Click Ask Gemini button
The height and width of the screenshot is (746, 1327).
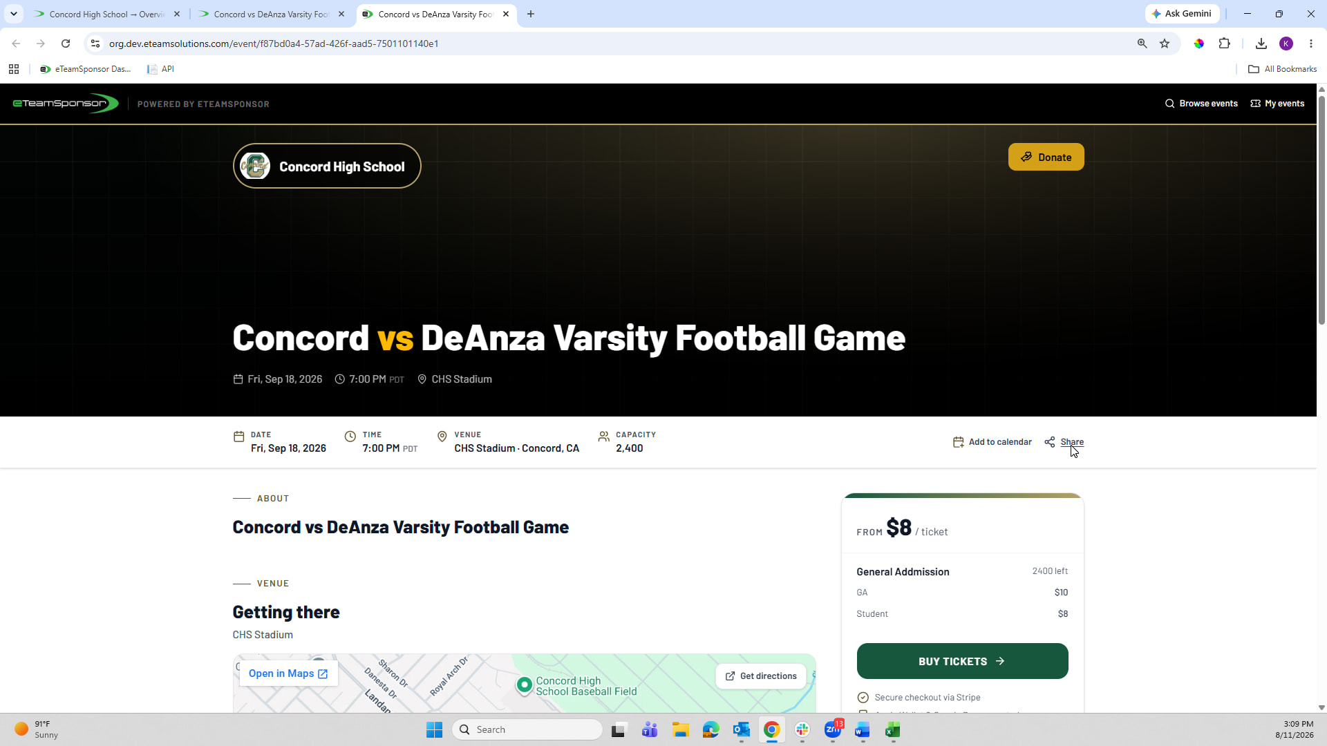point(1182,14)
